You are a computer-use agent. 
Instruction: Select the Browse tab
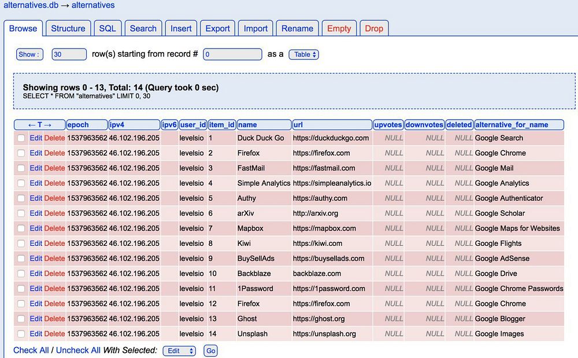[x=23, y=28]
